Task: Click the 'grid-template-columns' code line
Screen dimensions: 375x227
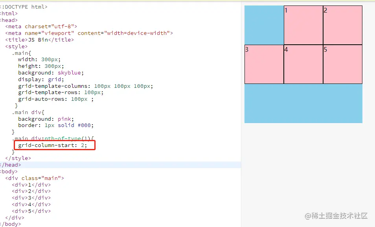Action: pos(85,86)
